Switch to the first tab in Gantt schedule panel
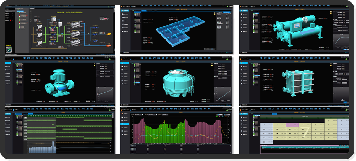The image size is (356, 161). pos(26,114)
